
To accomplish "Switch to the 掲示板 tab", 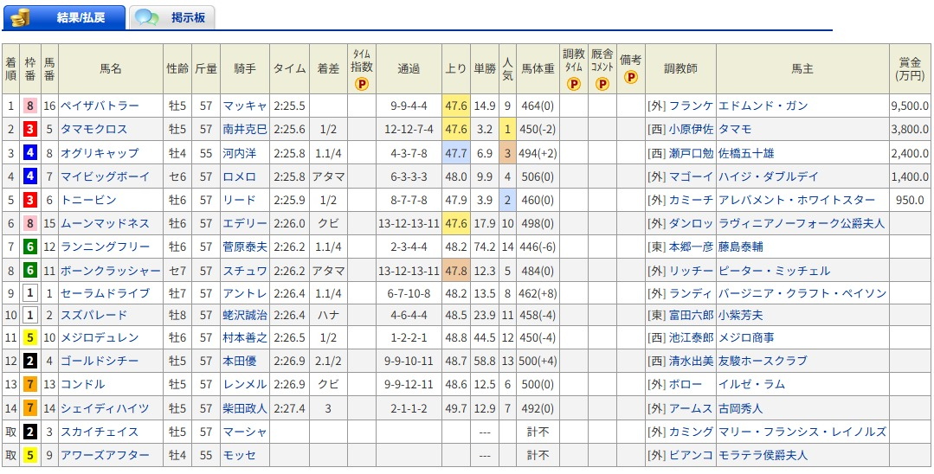I will coord(188,17).
